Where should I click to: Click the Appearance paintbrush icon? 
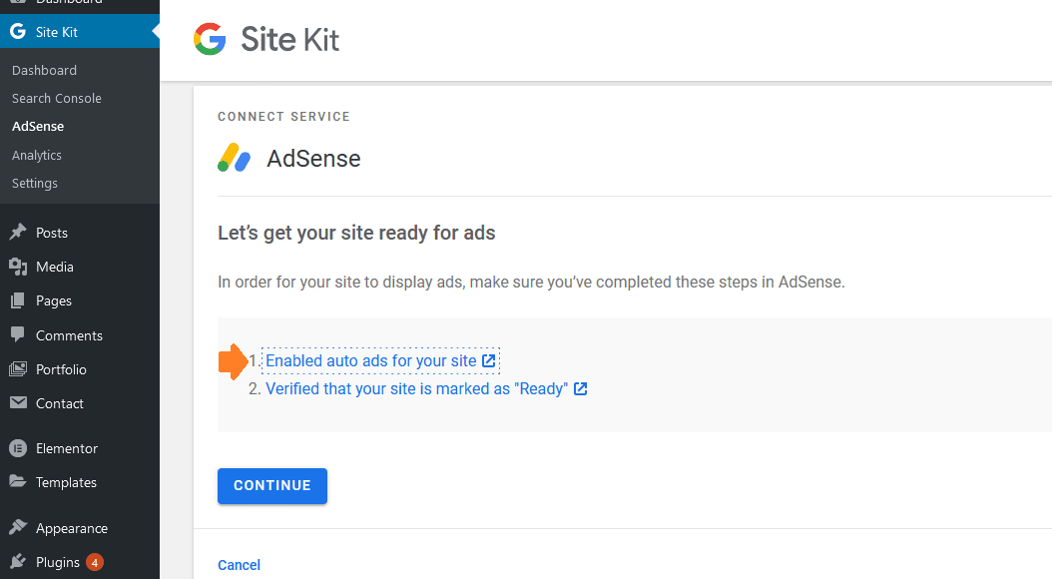[18, 527]
